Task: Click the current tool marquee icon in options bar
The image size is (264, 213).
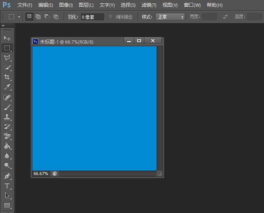Action: click(12, 16)
